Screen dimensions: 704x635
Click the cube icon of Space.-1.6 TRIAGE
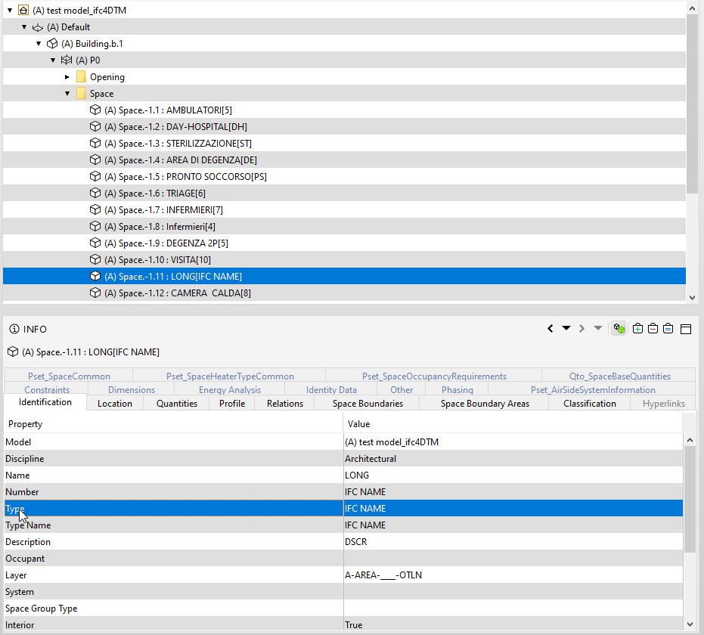tap(95, 193)
